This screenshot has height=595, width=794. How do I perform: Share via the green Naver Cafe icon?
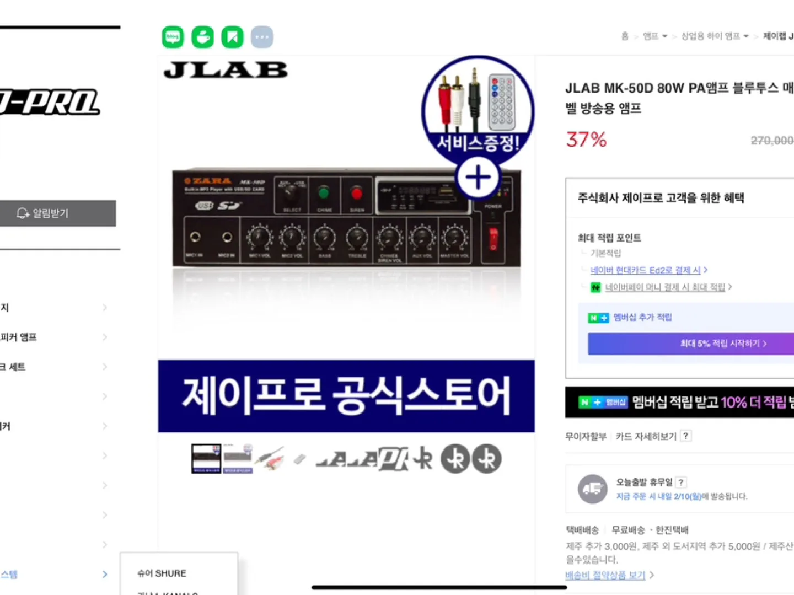[202, 37]
